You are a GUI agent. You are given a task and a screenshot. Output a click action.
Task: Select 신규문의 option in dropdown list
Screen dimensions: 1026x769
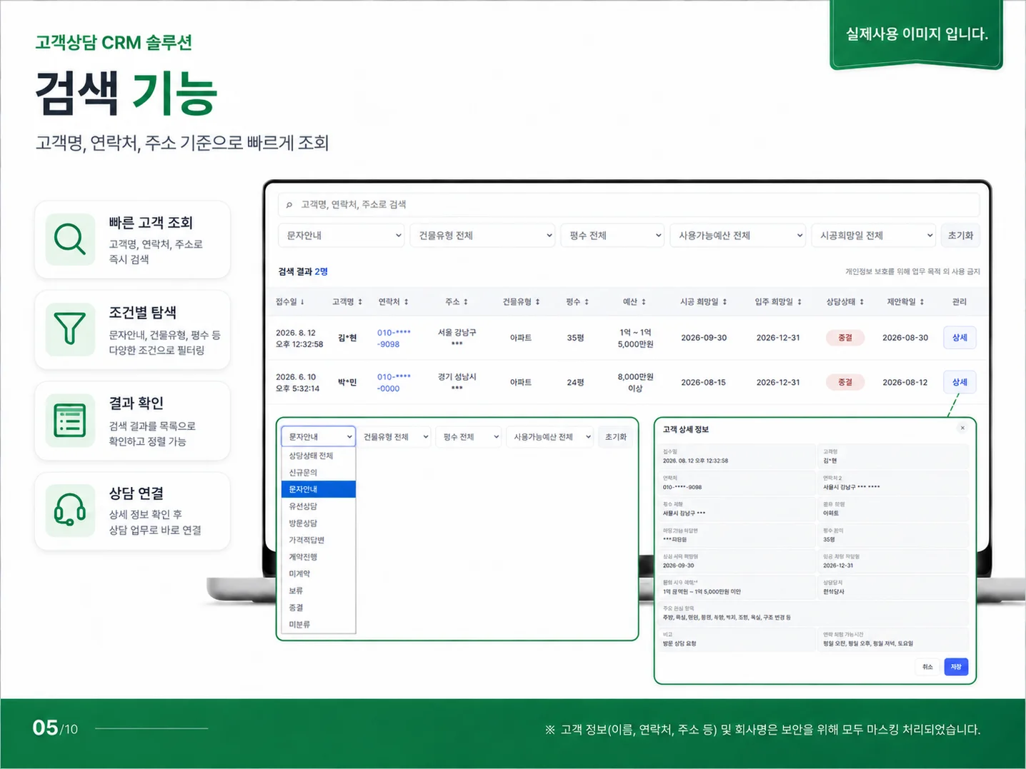[319, 473]
